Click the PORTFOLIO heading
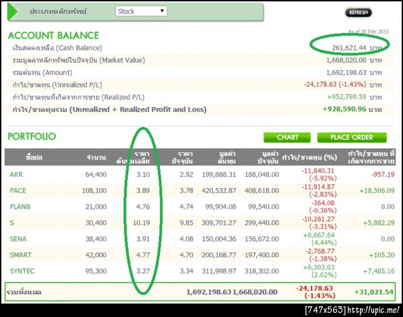This screenshot has height=317, width=403. [32, 137]
